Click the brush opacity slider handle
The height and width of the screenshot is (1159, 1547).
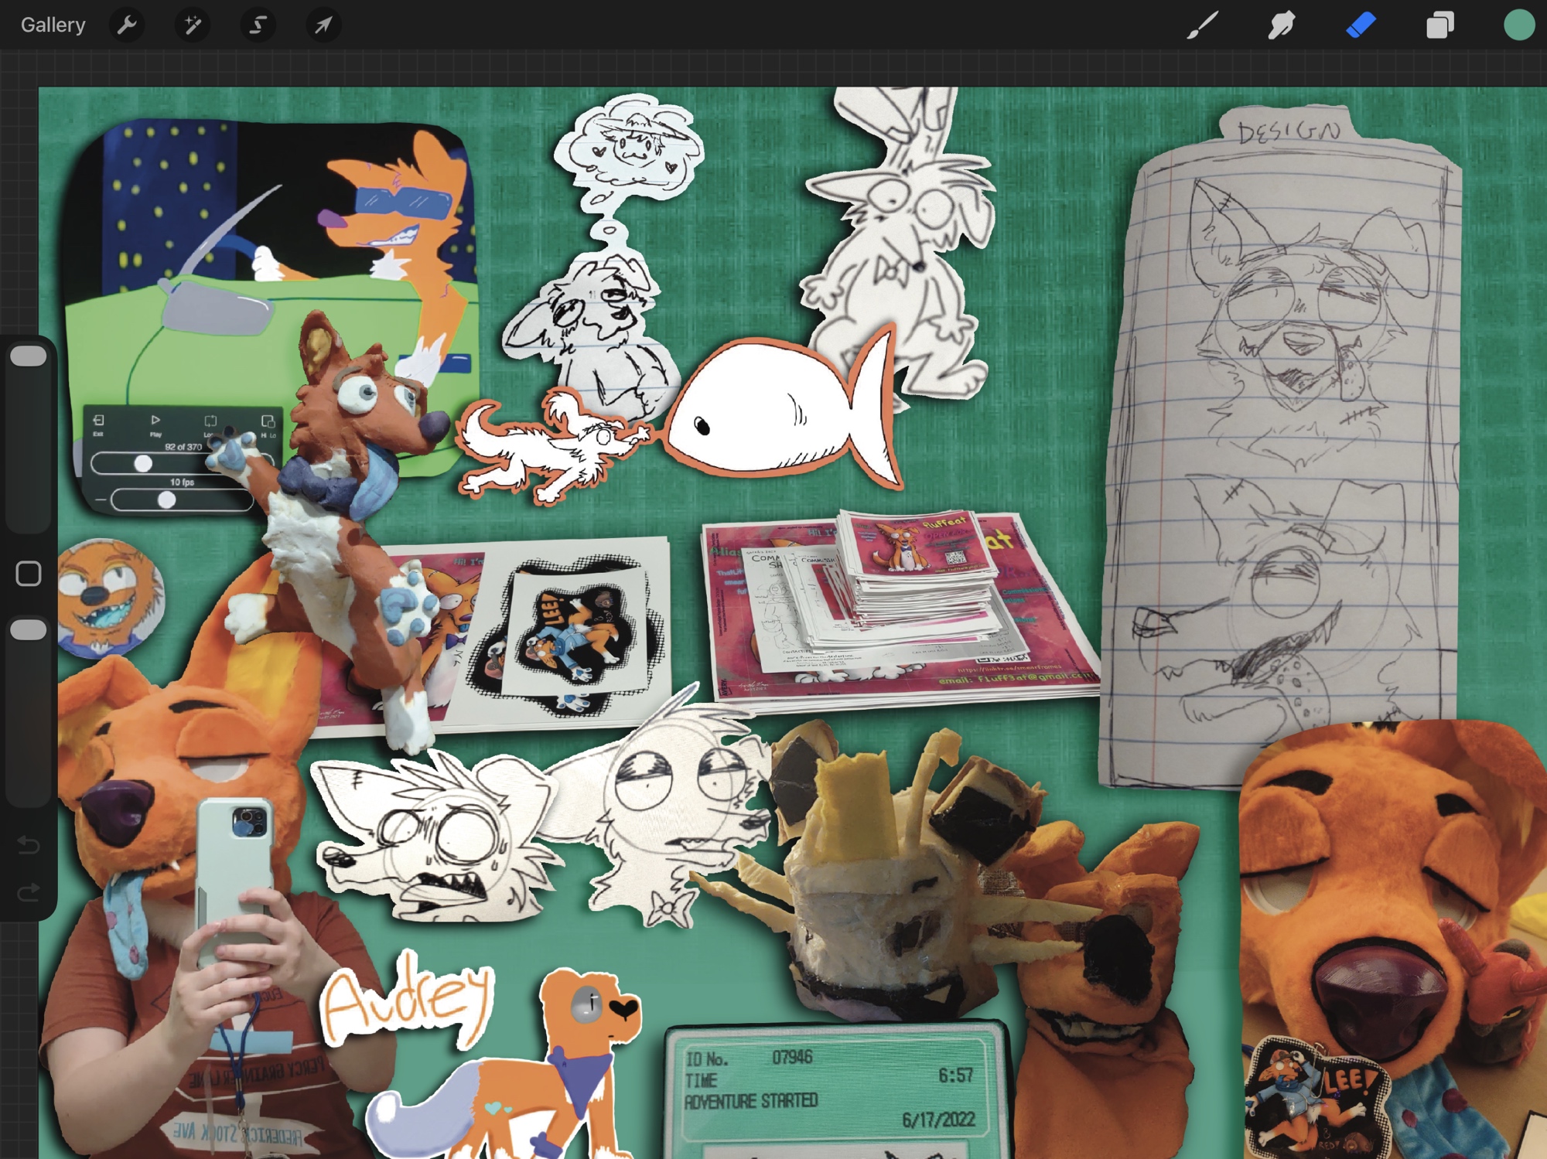[29, 630]
